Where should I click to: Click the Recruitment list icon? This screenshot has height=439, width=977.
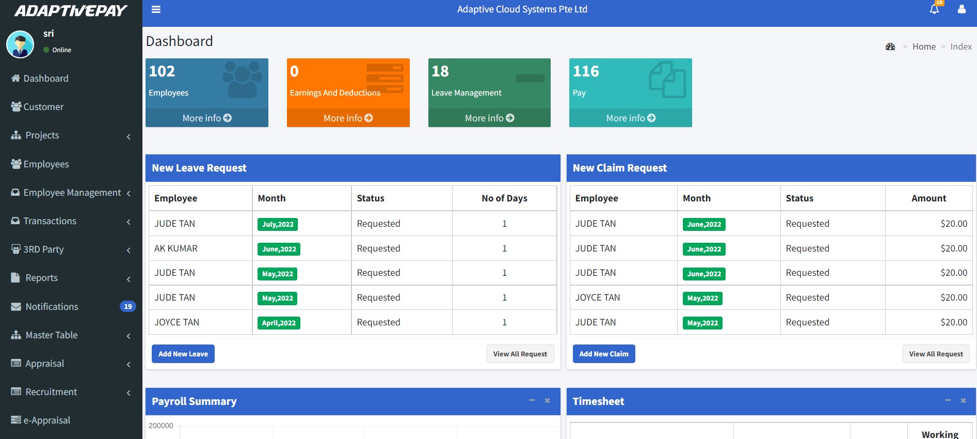click(x=16, y=391)
